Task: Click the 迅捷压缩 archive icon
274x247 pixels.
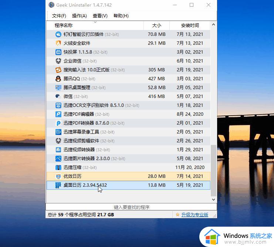Action: pos(58,168)
